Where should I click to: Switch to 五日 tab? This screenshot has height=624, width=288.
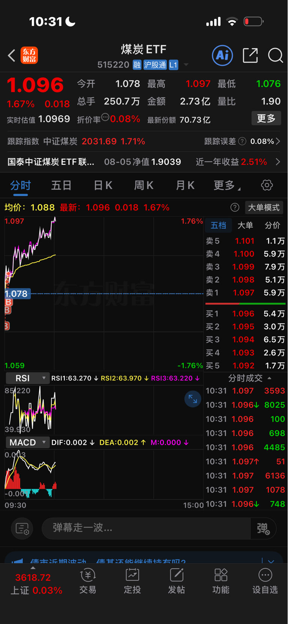61,185
